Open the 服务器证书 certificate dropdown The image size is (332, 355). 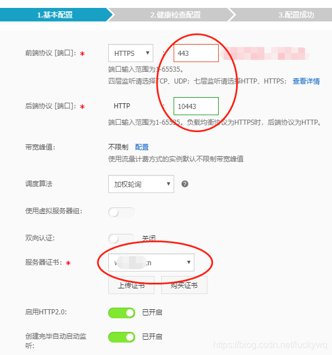(x=151, y=262)
